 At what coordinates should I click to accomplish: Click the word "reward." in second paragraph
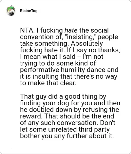tap(31, 116)
